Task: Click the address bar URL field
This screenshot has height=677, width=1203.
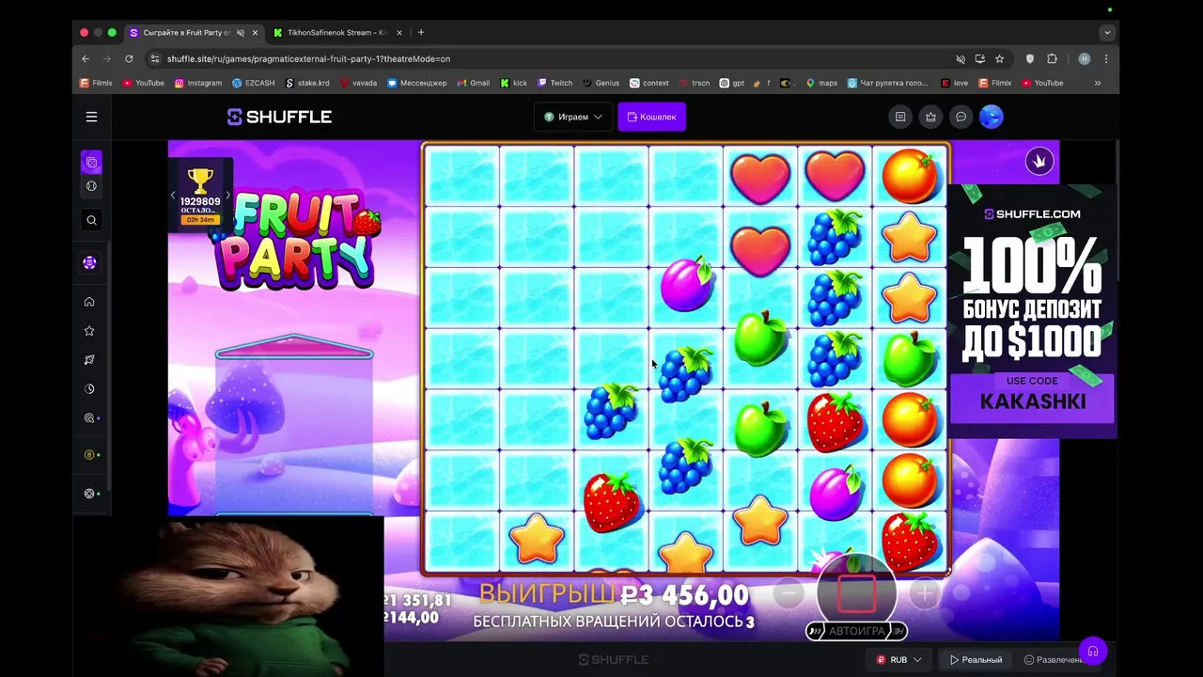Action: coord(555,58)
